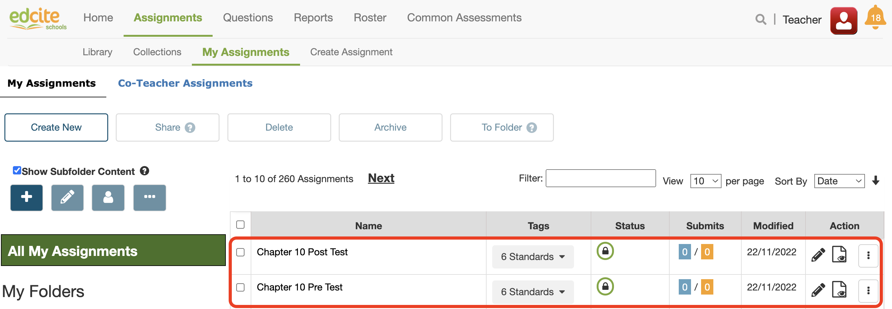This screenshot has height=309, width=892.
Task: Open the Reports menu item
Action: 313,18
